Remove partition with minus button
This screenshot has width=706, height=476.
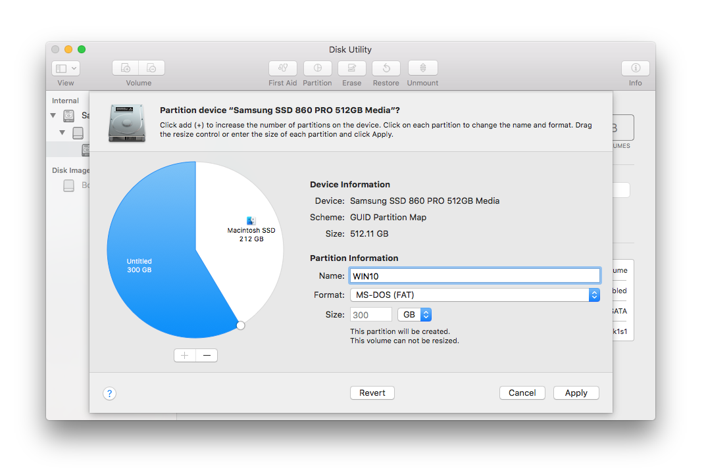click(x=207, y=356)
